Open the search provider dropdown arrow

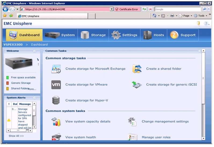[209, 9]
